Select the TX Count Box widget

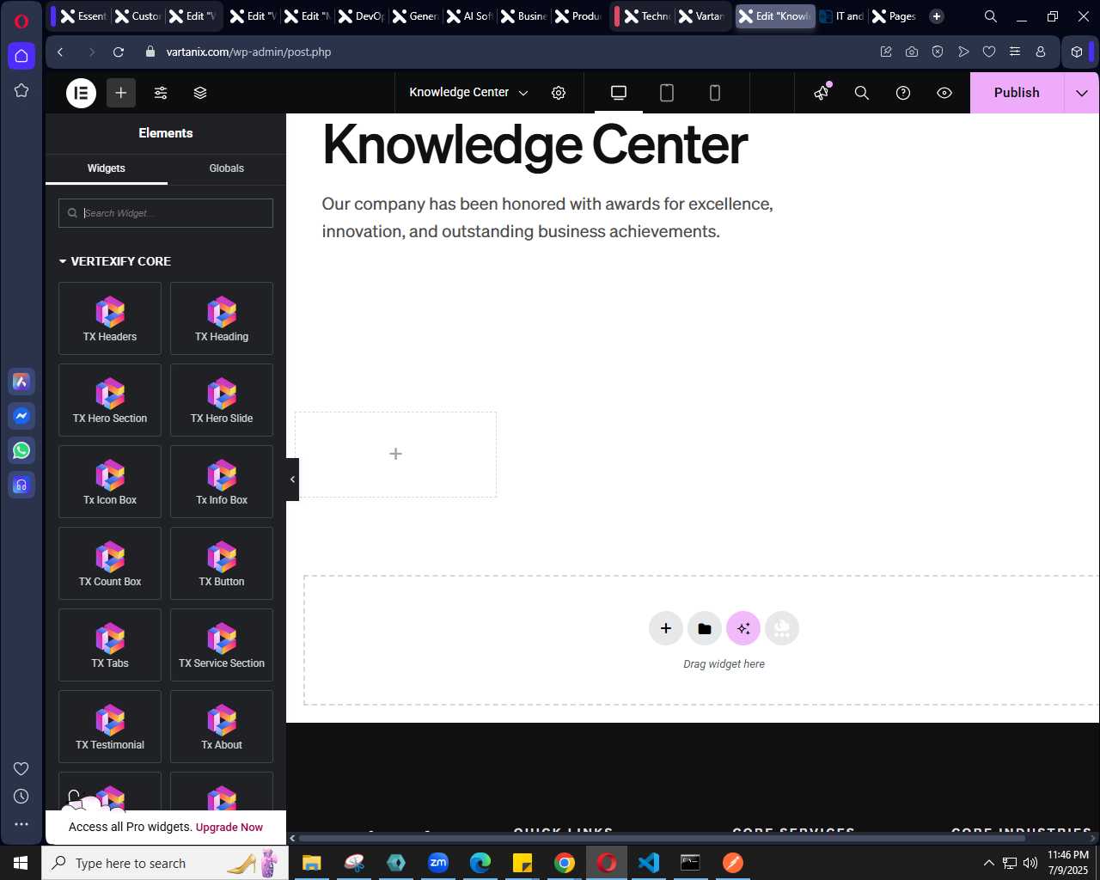pyautogui.click(x=110, y=564)
